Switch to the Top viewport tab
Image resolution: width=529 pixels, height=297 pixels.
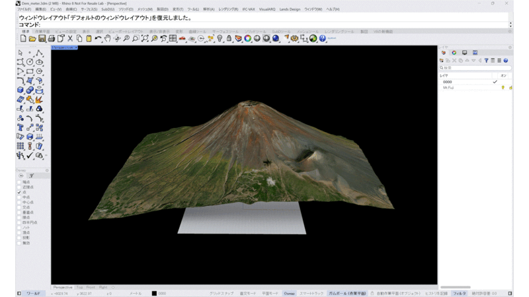79,287
